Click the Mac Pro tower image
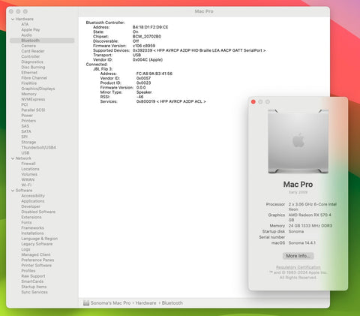Screen dimensions: 360x316 (x=298, y=141)
